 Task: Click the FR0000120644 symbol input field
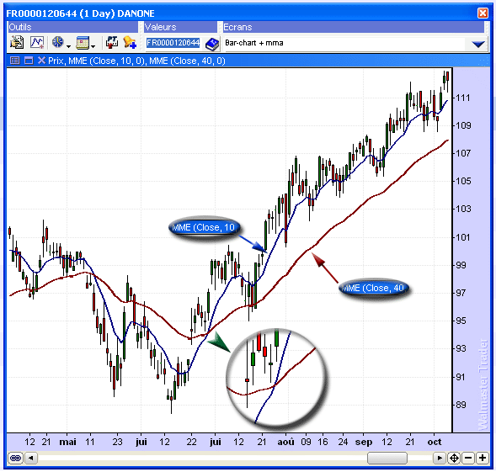[x=173, y=43]
